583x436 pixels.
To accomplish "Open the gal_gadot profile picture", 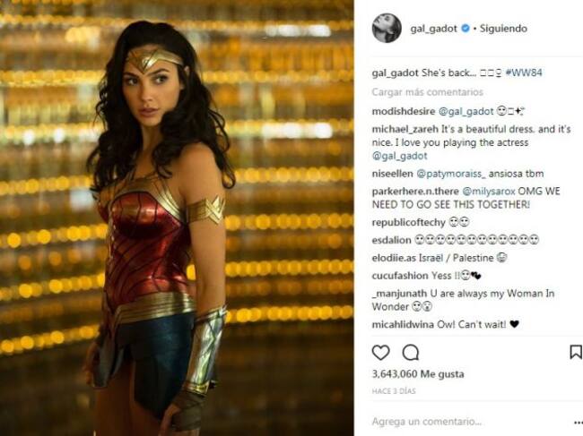I will [387, 28].
